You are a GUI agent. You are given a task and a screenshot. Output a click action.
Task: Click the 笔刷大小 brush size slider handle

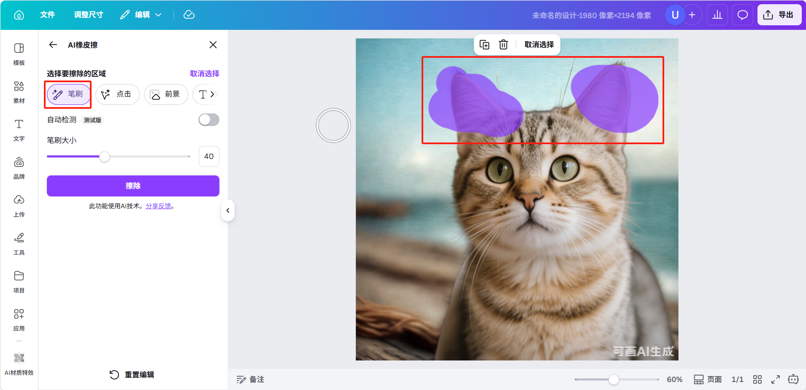coord(104,156)
